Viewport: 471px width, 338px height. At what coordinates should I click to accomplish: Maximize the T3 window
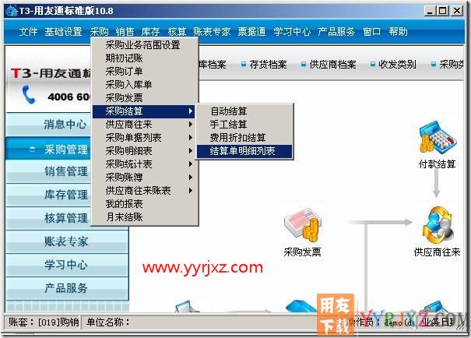coord(443,11)
